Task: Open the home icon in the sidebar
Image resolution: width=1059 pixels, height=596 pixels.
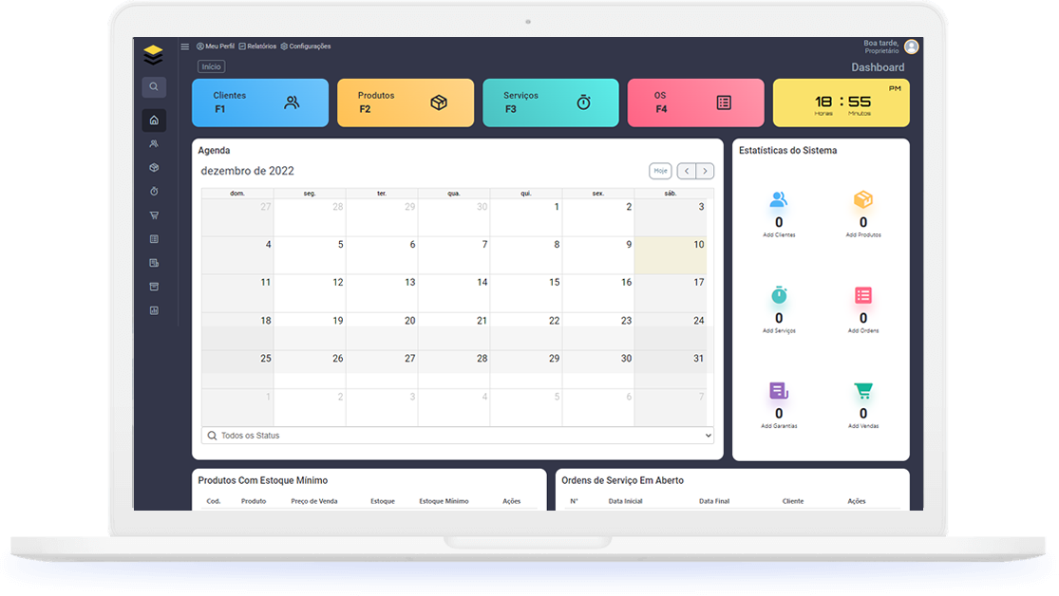Action: [154, 121]
